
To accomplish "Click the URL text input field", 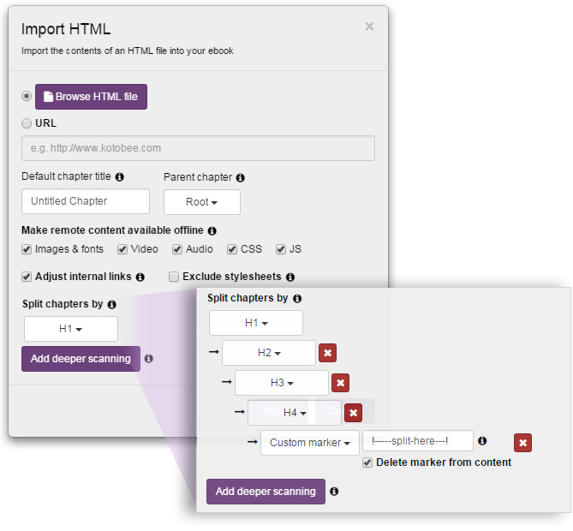I will 198,148.
